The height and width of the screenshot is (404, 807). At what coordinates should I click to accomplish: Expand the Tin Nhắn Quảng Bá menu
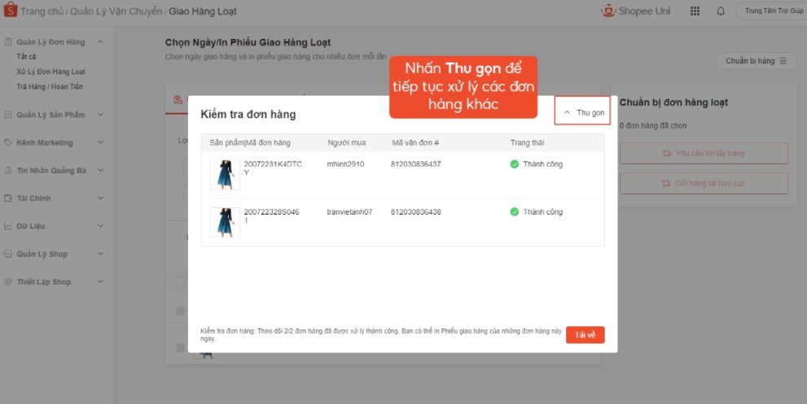point(100,171)
